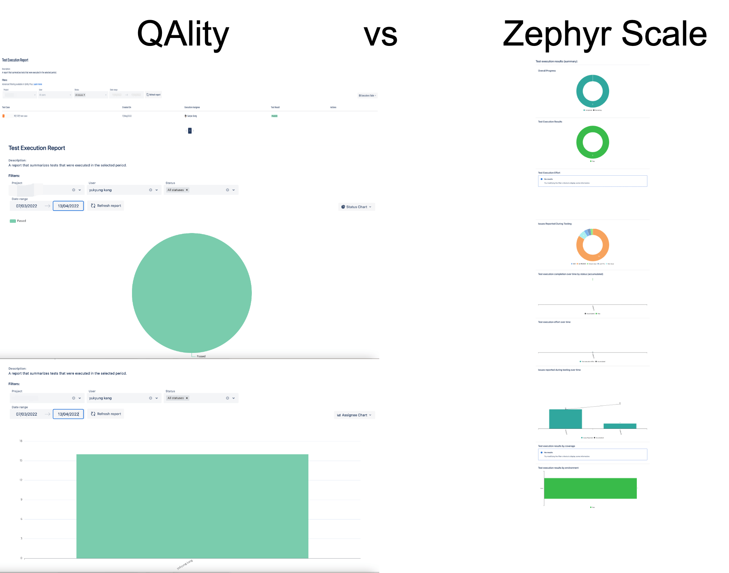Click 'Issues Reported During Testing' chart title
Image resolution: width=729 pixels, height=573 pixels.
click(555, 224)
